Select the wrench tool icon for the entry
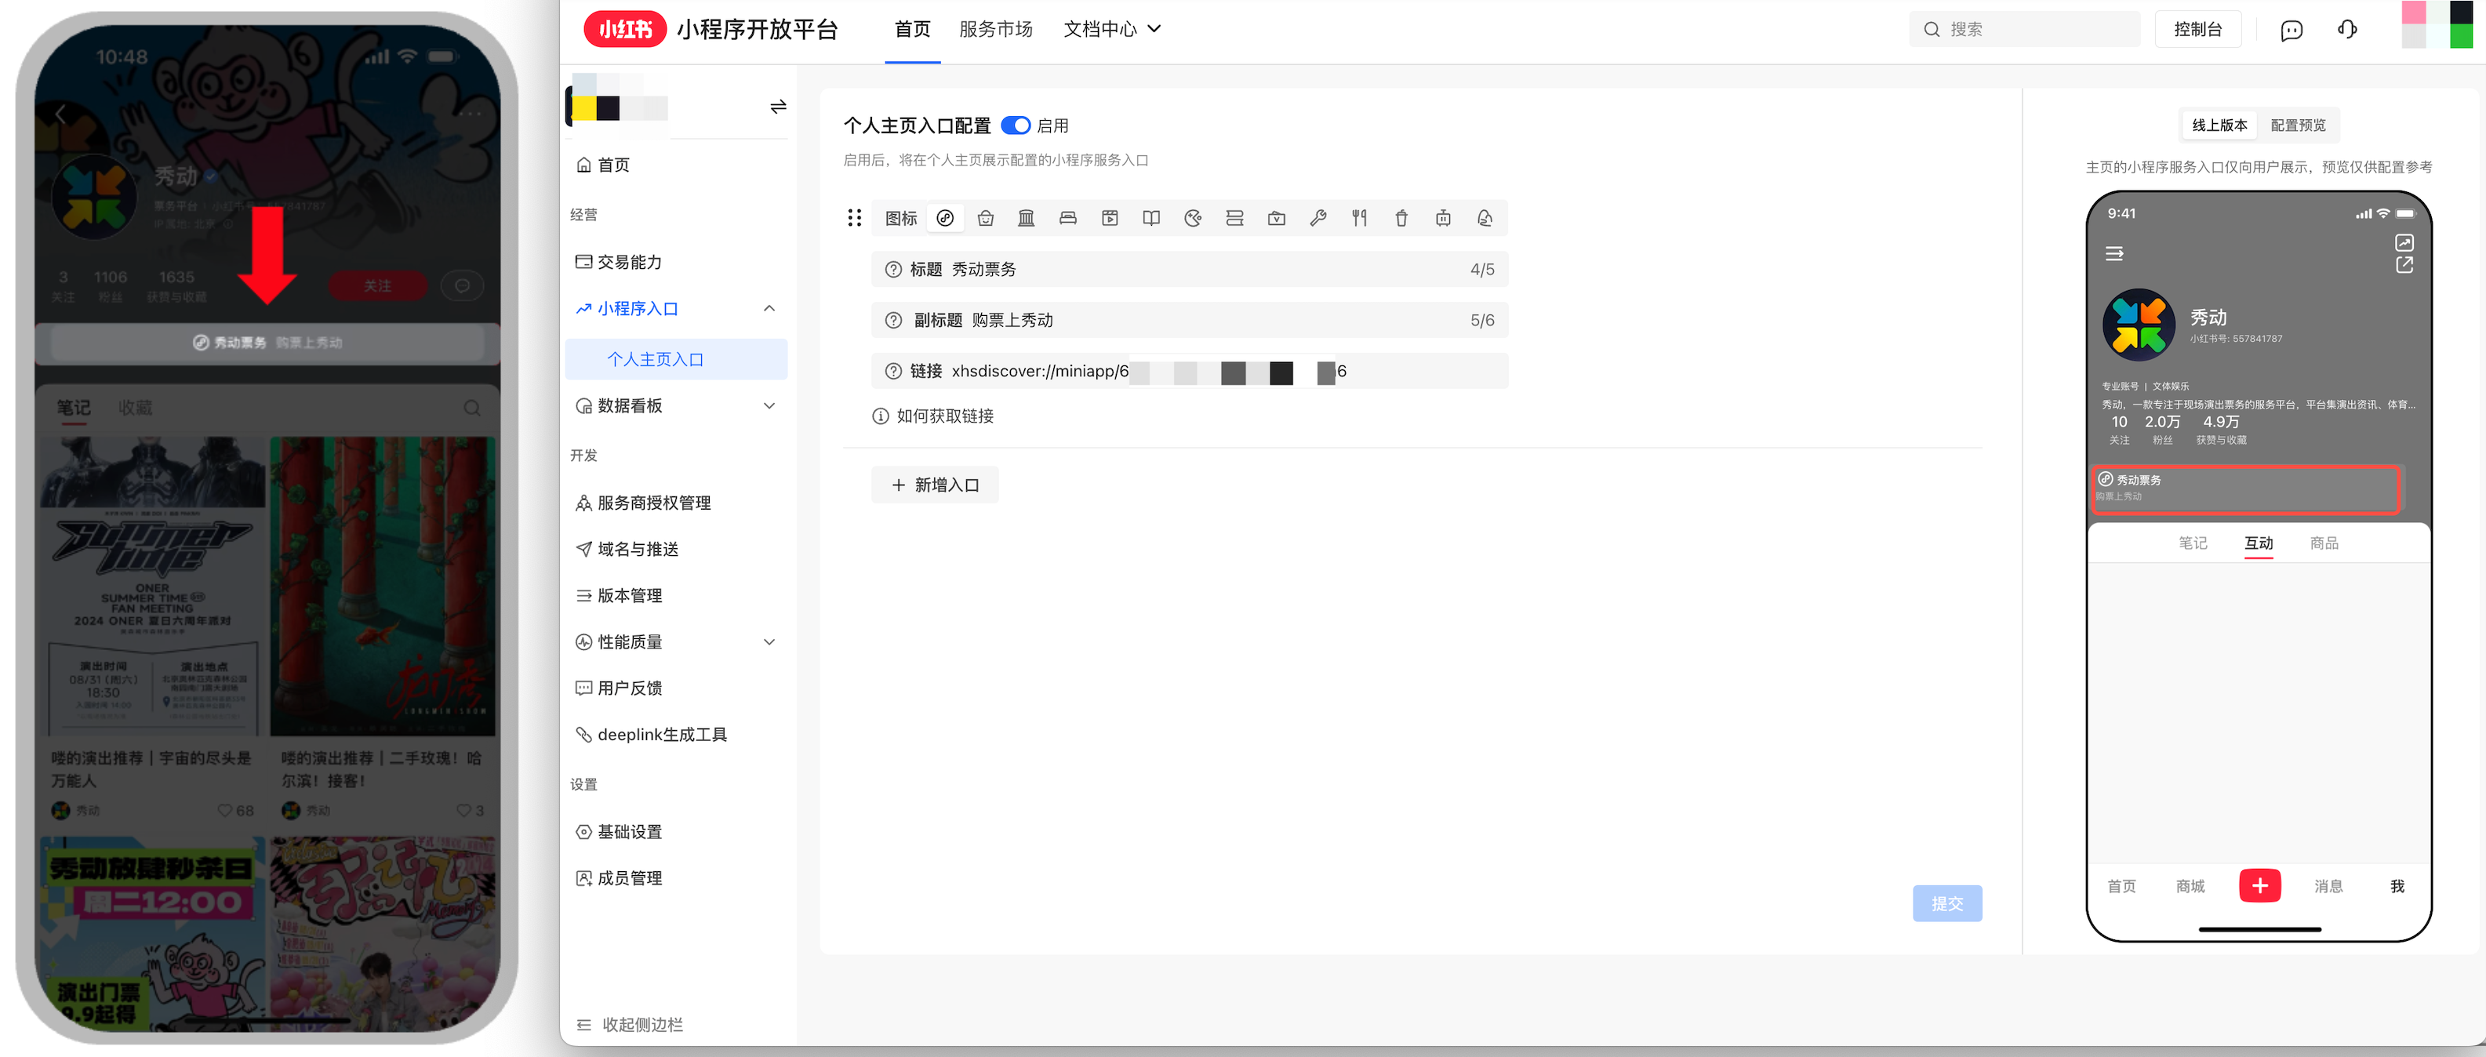Image resolution: width=2486 pixels, height=1057 pixels. (1318, 218)
